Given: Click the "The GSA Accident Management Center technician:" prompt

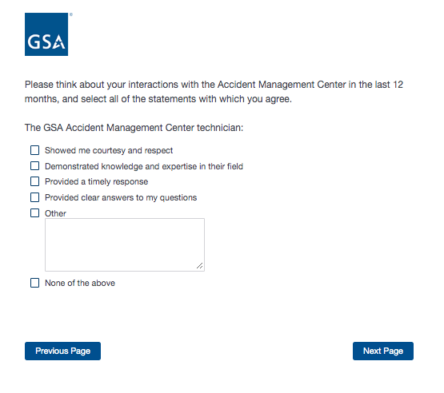Looking at the screenshot, I should (x=134, y=128).
